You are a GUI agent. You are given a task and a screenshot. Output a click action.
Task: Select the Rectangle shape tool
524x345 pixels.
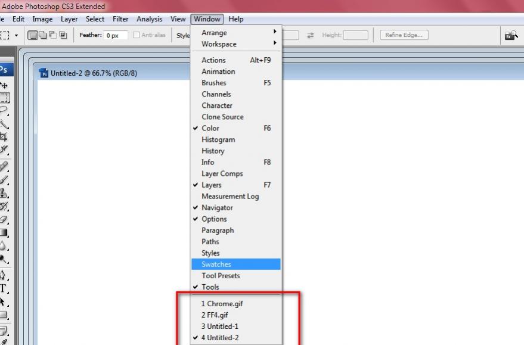pyautogui.click(x=4, y=315)
